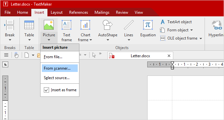Screen dimensions: 224x120
Task: Switch to the Review tab
Action: [x=122, y=12]
